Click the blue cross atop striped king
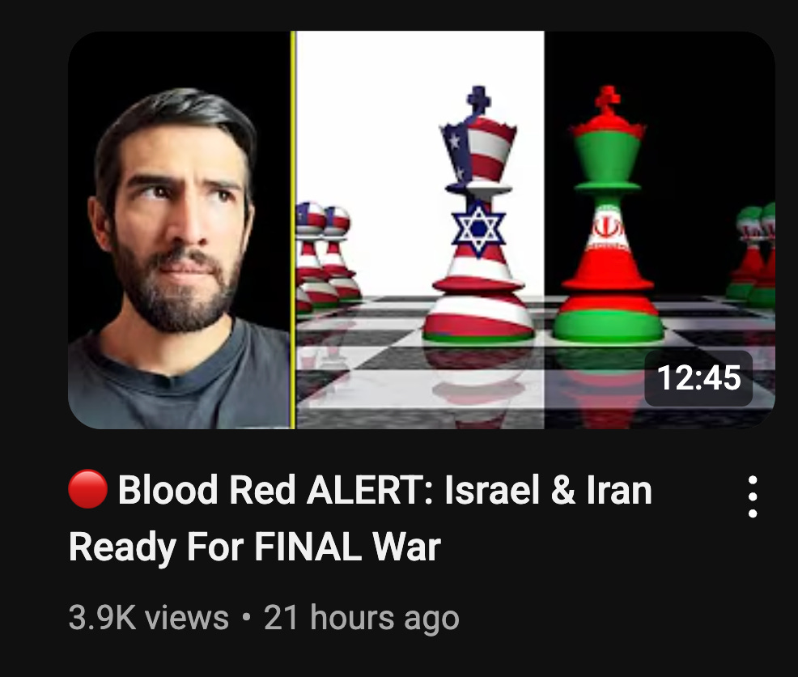The image size is (798, 677). click(x=479, y=100)
